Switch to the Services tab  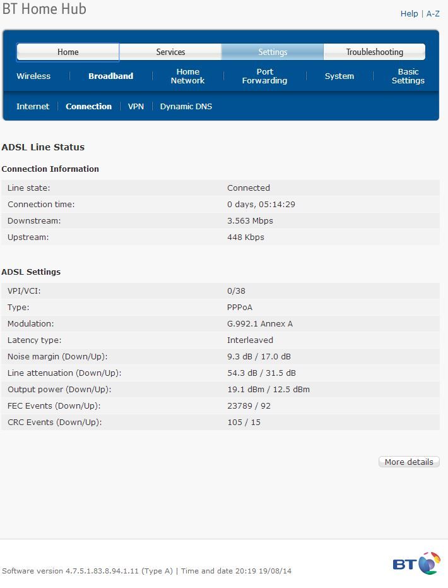click(170, 52)
